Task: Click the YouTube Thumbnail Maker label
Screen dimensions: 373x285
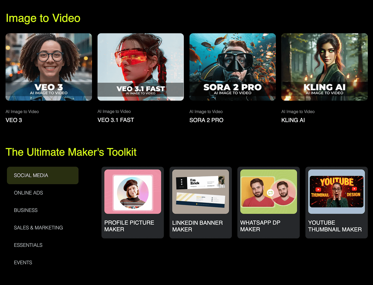Action: click(x=335, y=226)
